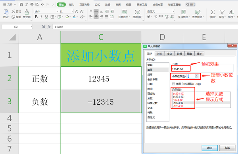Screen dimensions: 238x154
Task: Click the Paste (粘贴) clipboard icon
Action: (6, 12)
